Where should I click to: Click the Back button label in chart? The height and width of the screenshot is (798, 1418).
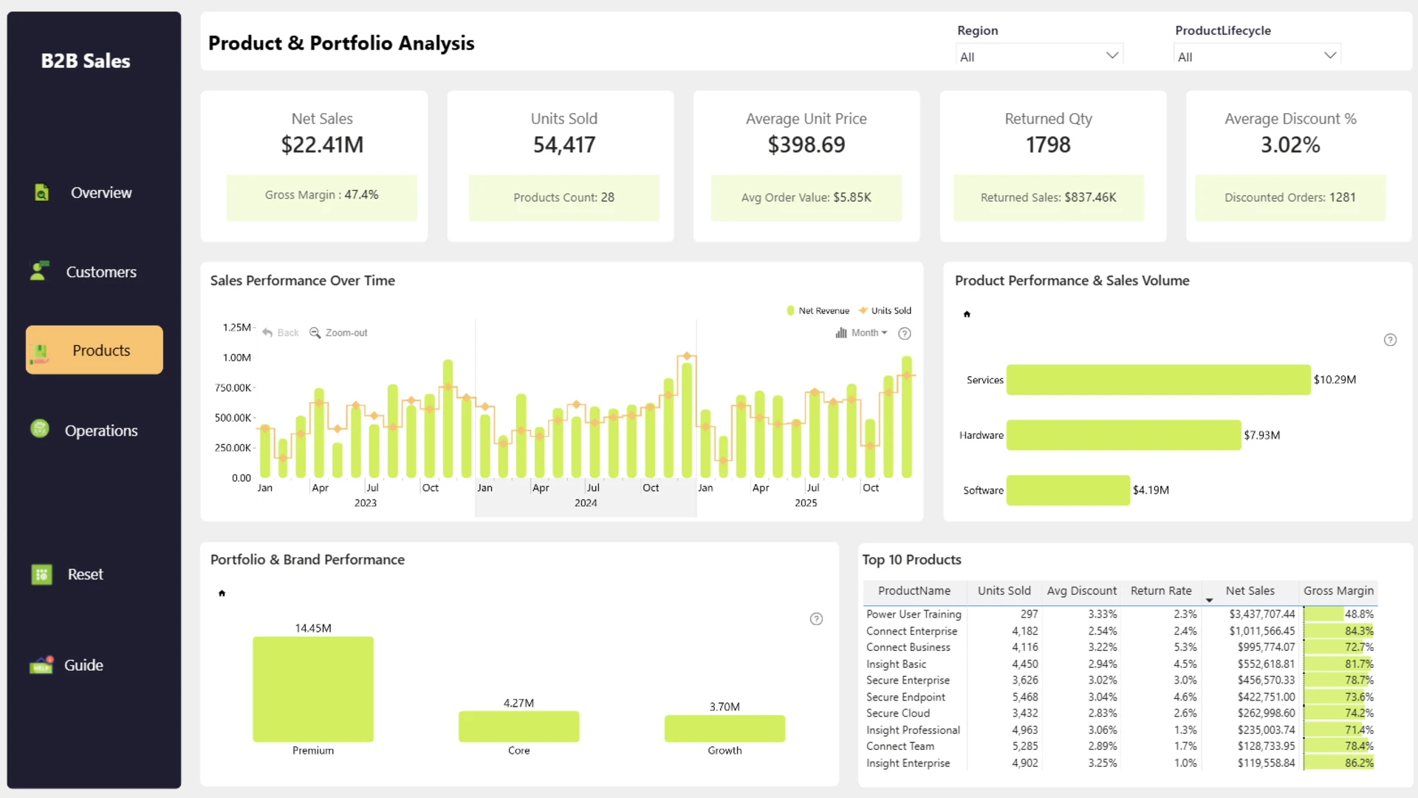point(288,333)
